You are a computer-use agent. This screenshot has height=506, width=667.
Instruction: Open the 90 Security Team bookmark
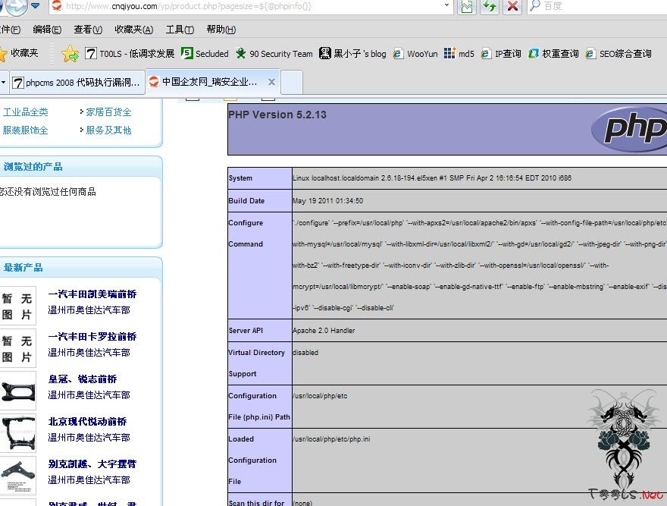[x=273, y=53]
